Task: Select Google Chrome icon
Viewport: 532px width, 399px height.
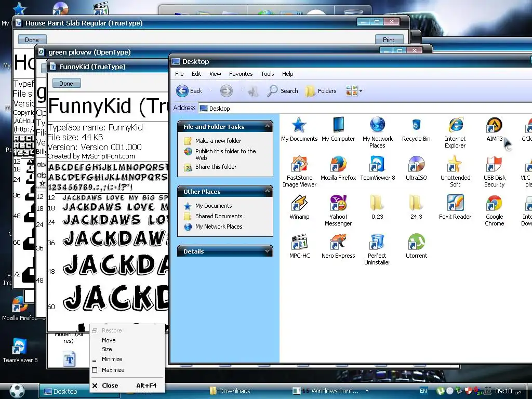Action: (495, 210)
